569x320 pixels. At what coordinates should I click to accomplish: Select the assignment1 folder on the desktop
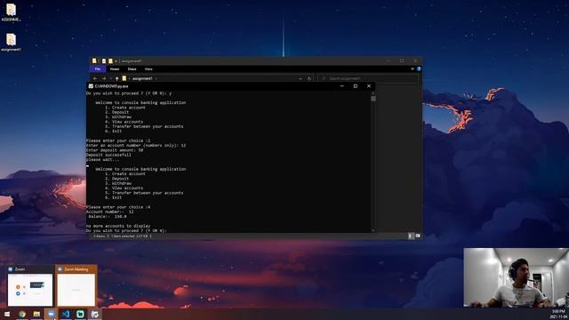click(11, 42)
